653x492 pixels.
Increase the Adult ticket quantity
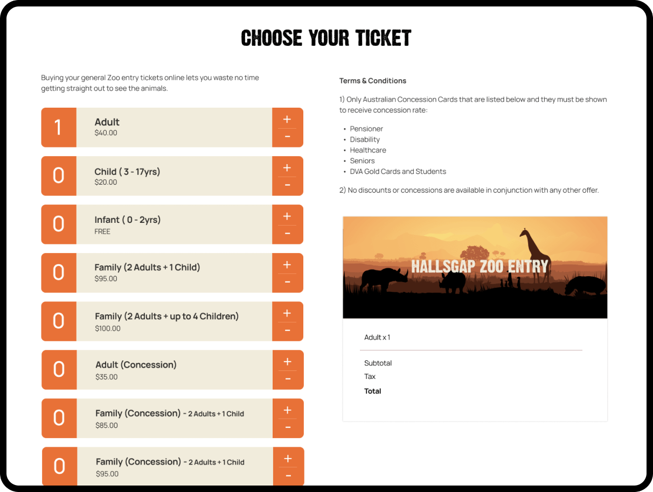[287, 120]
